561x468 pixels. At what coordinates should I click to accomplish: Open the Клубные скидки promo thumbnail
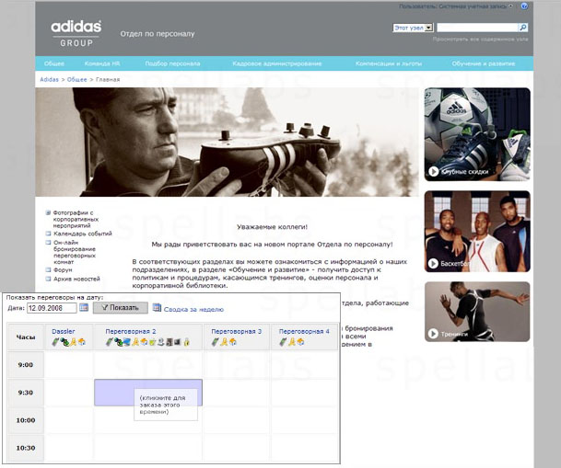click(477, 134)
